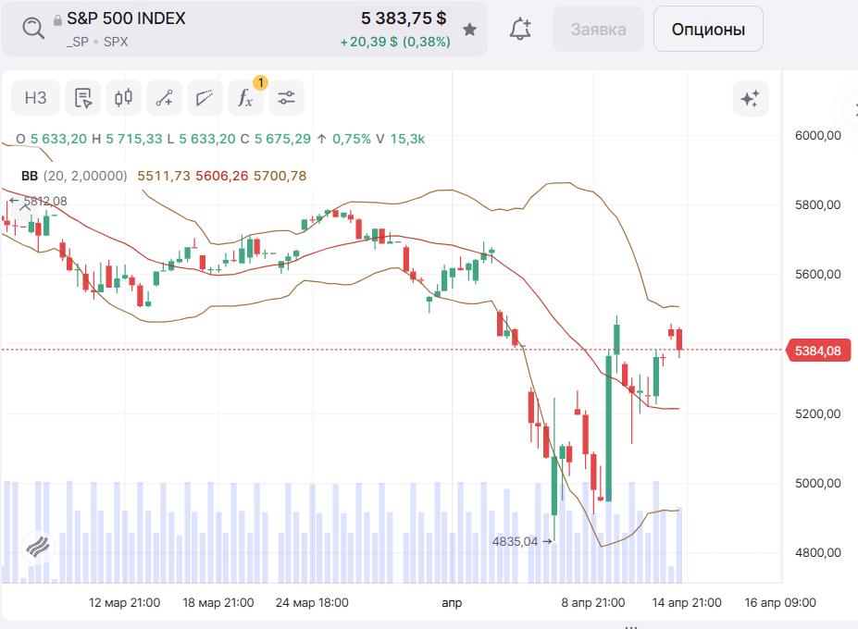Click the 5600,00 price axis label
Viewport: 858px width, 629px height.
tap(818, 275)
